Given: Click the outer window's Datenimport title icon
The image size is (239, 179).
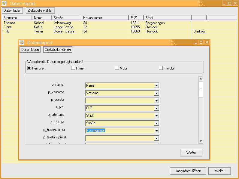Looking at the screenshot, I should pyautogui.click(x=4, y=3).
